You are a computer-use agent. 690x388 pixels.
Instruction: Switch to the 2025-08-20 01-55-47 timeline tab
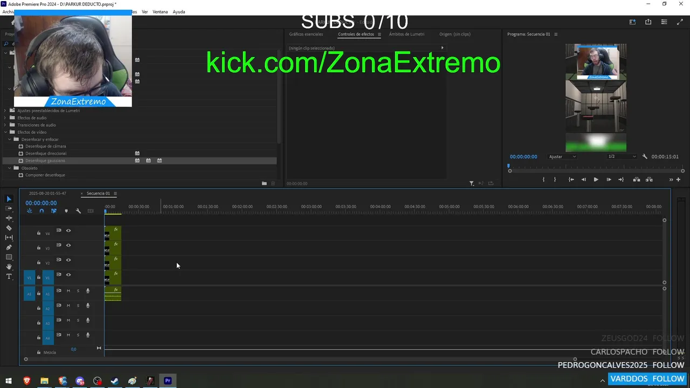point(47,193)
